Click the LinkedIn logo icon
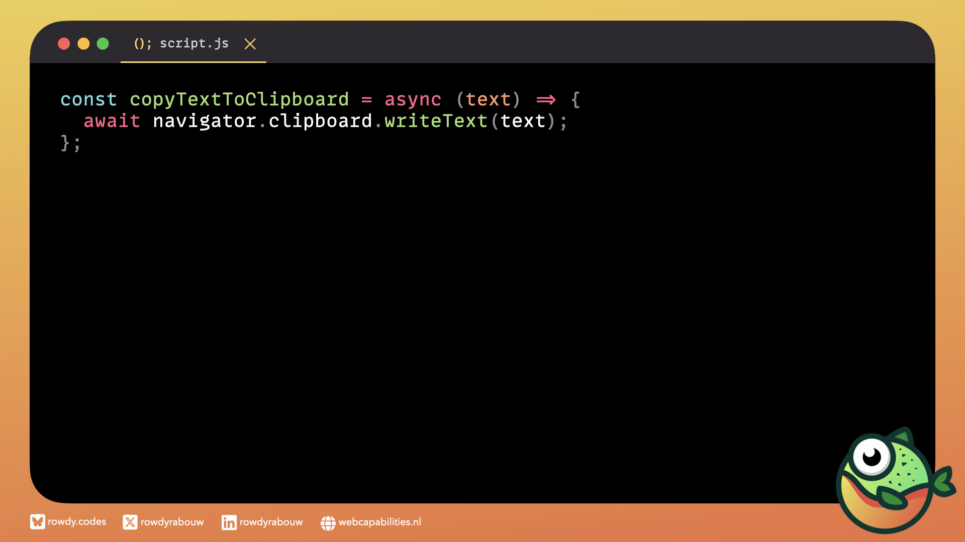965x542 pixels. pyautogui.click(x=229, y=522)
